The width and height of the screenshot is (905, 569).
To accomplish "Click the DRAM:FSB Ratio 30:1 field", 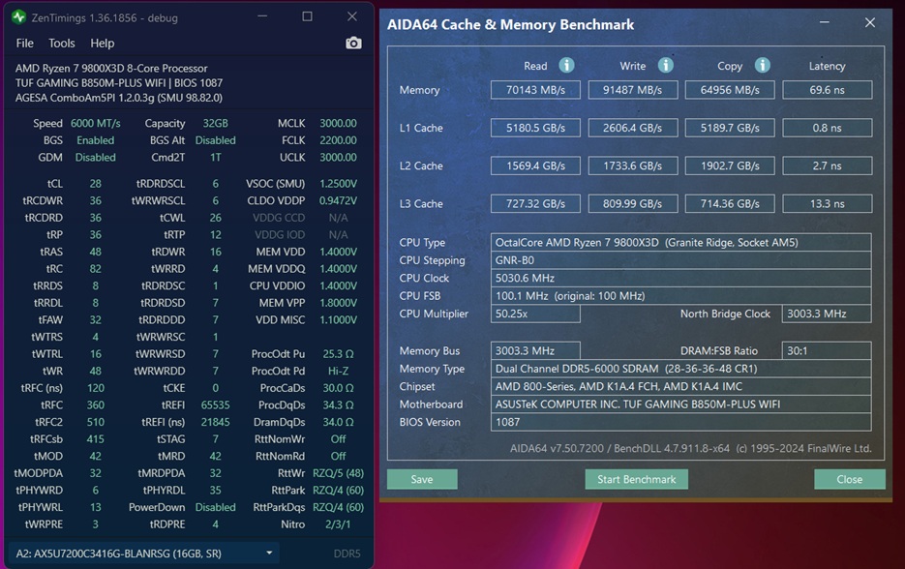I will pos(827,351).
